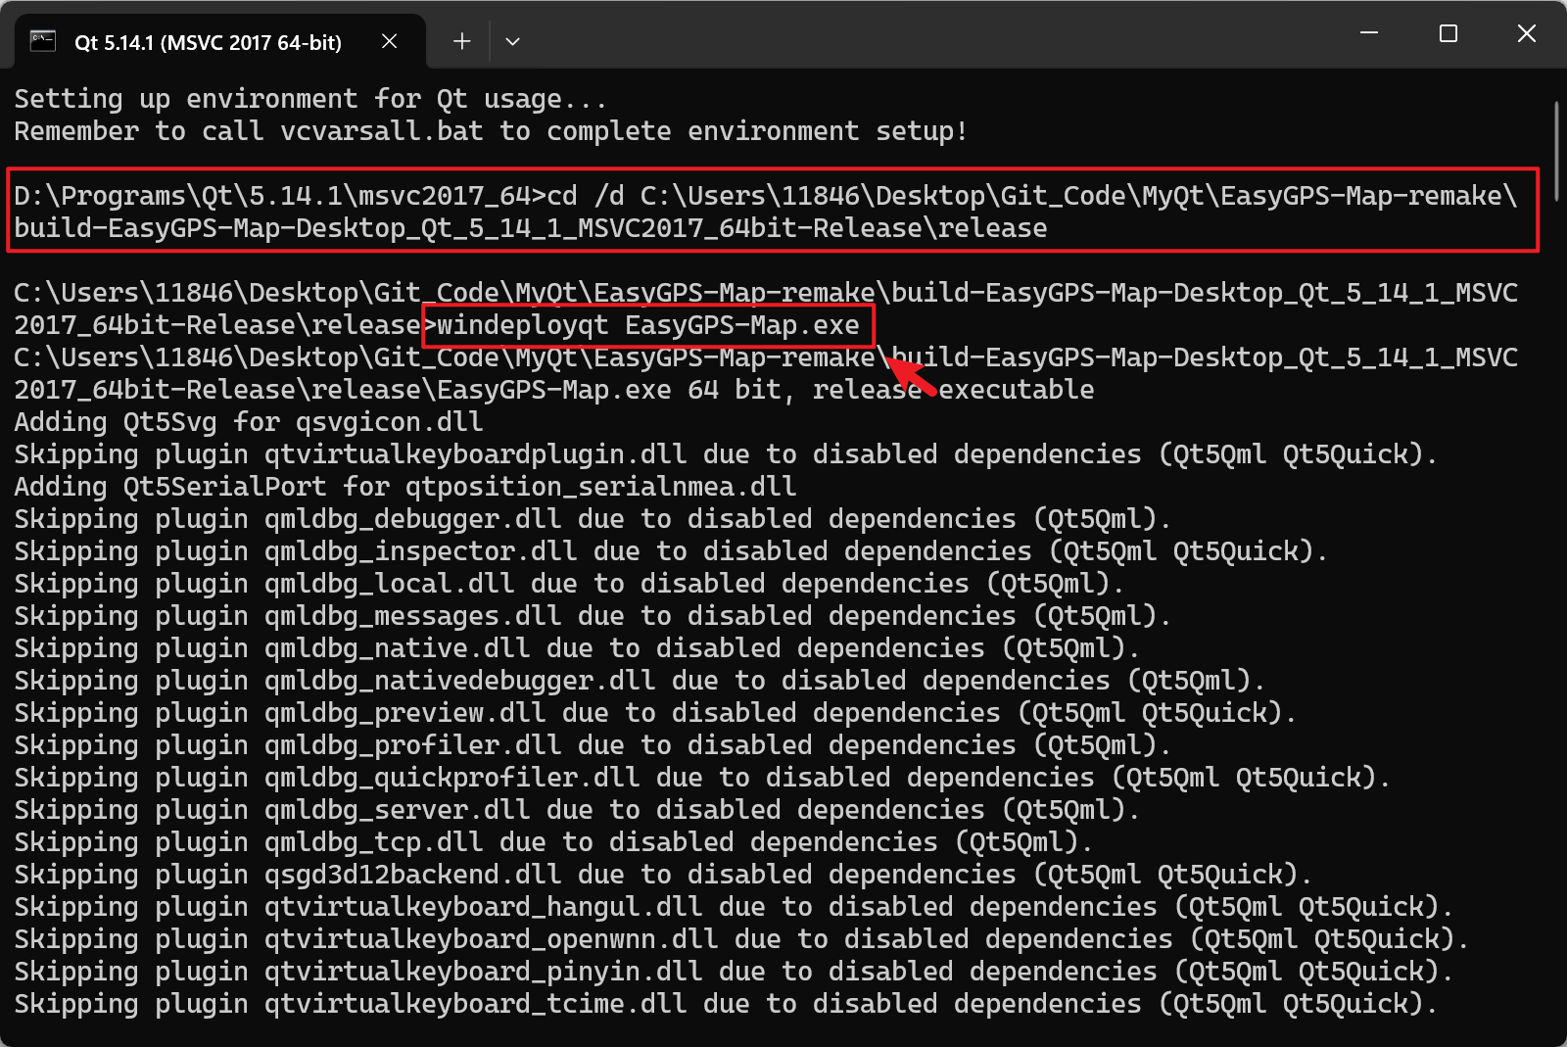Click the qmldbg_server.dll skipping line

coord(577,810)
